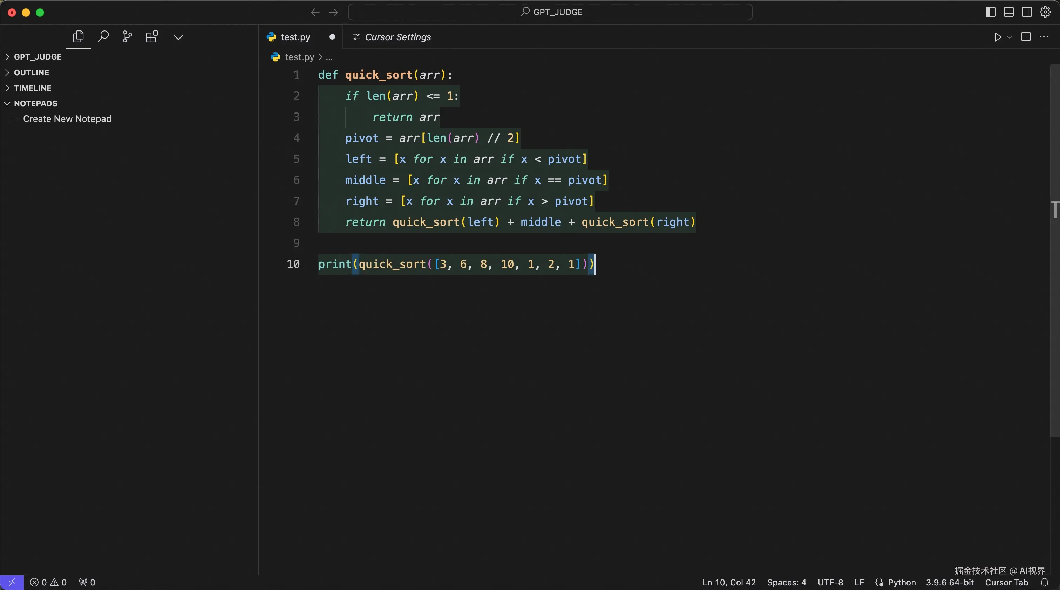Open the Explorer files view icon
Screen dimensions: 1060x590
click(78, 37)
